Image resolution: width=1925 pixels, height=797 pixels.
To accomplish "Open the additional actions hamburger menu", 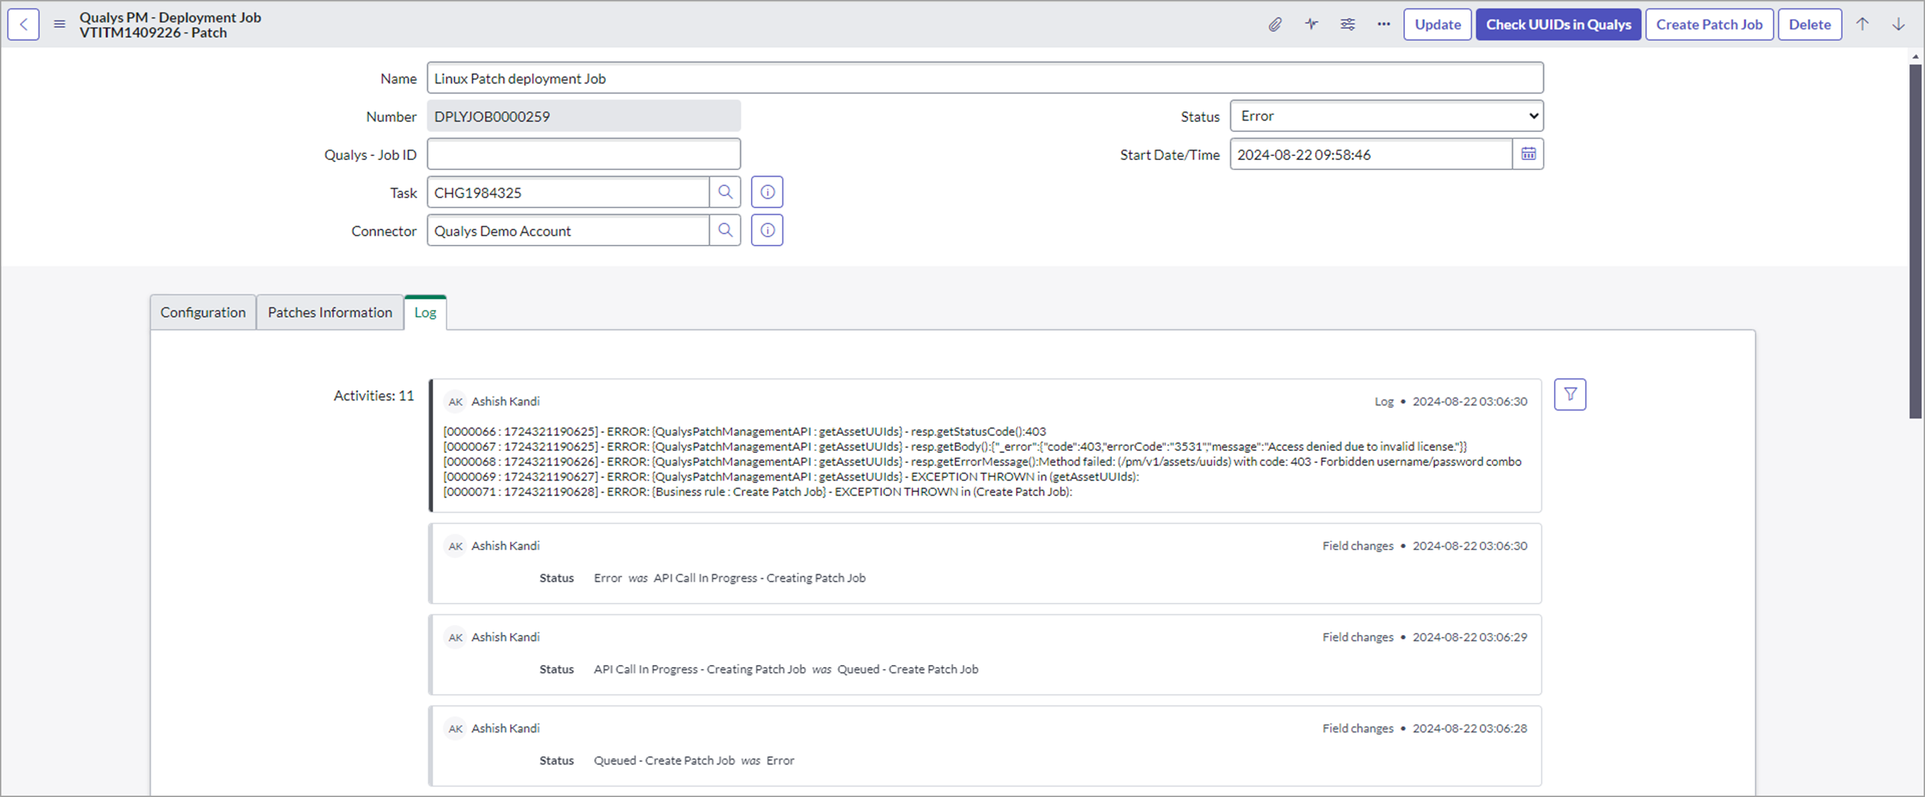I will 58,23.
